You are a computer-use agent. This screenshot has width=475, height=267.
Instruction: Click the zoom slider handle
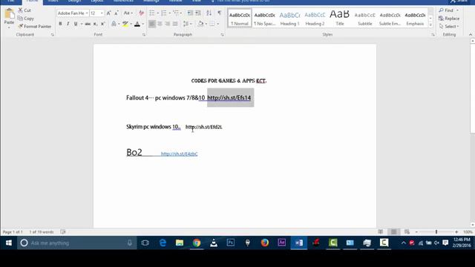(436, 232)
